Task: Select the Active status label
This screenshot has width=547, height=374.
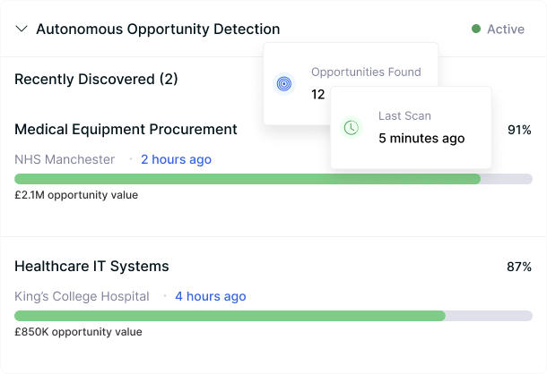Action: [x=505, y=29]
